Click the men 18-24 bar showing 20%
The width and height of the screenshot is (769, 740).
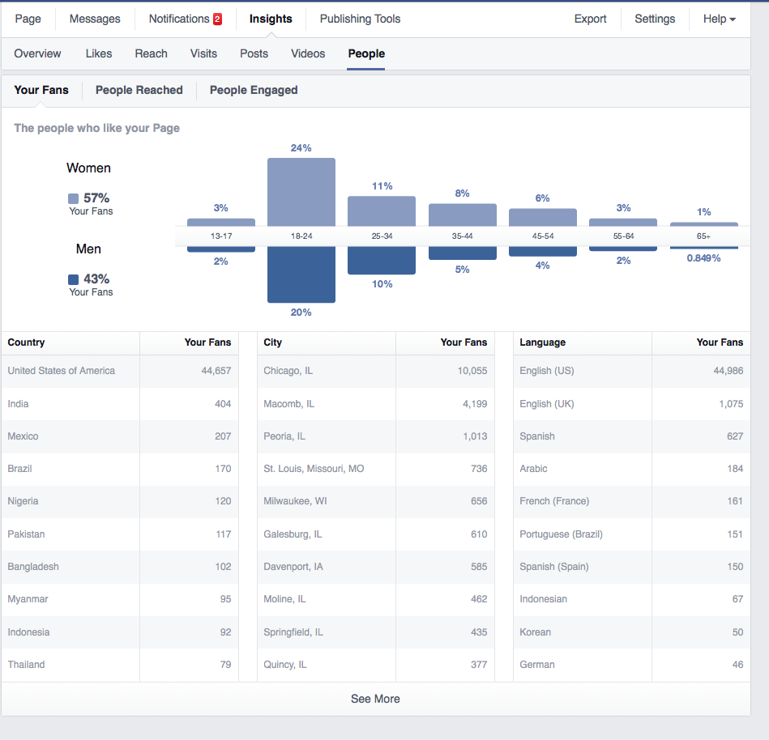click(301, 274)
